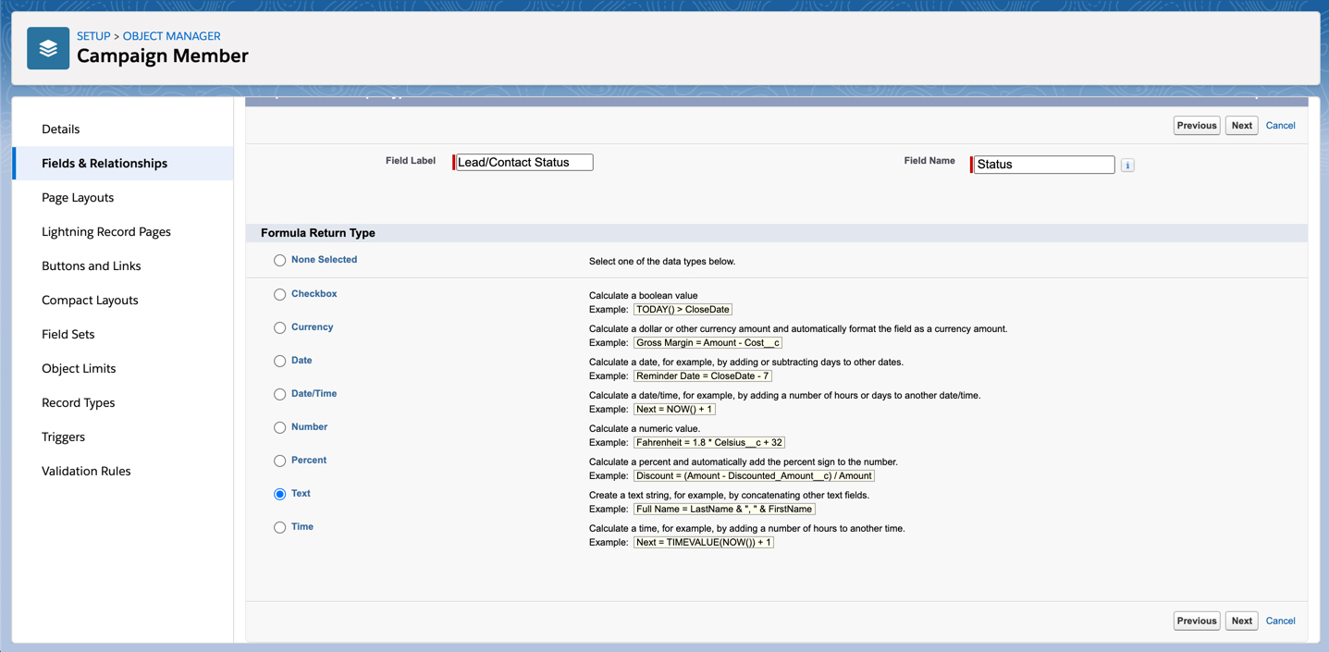Select the Percent radio button

279,461
